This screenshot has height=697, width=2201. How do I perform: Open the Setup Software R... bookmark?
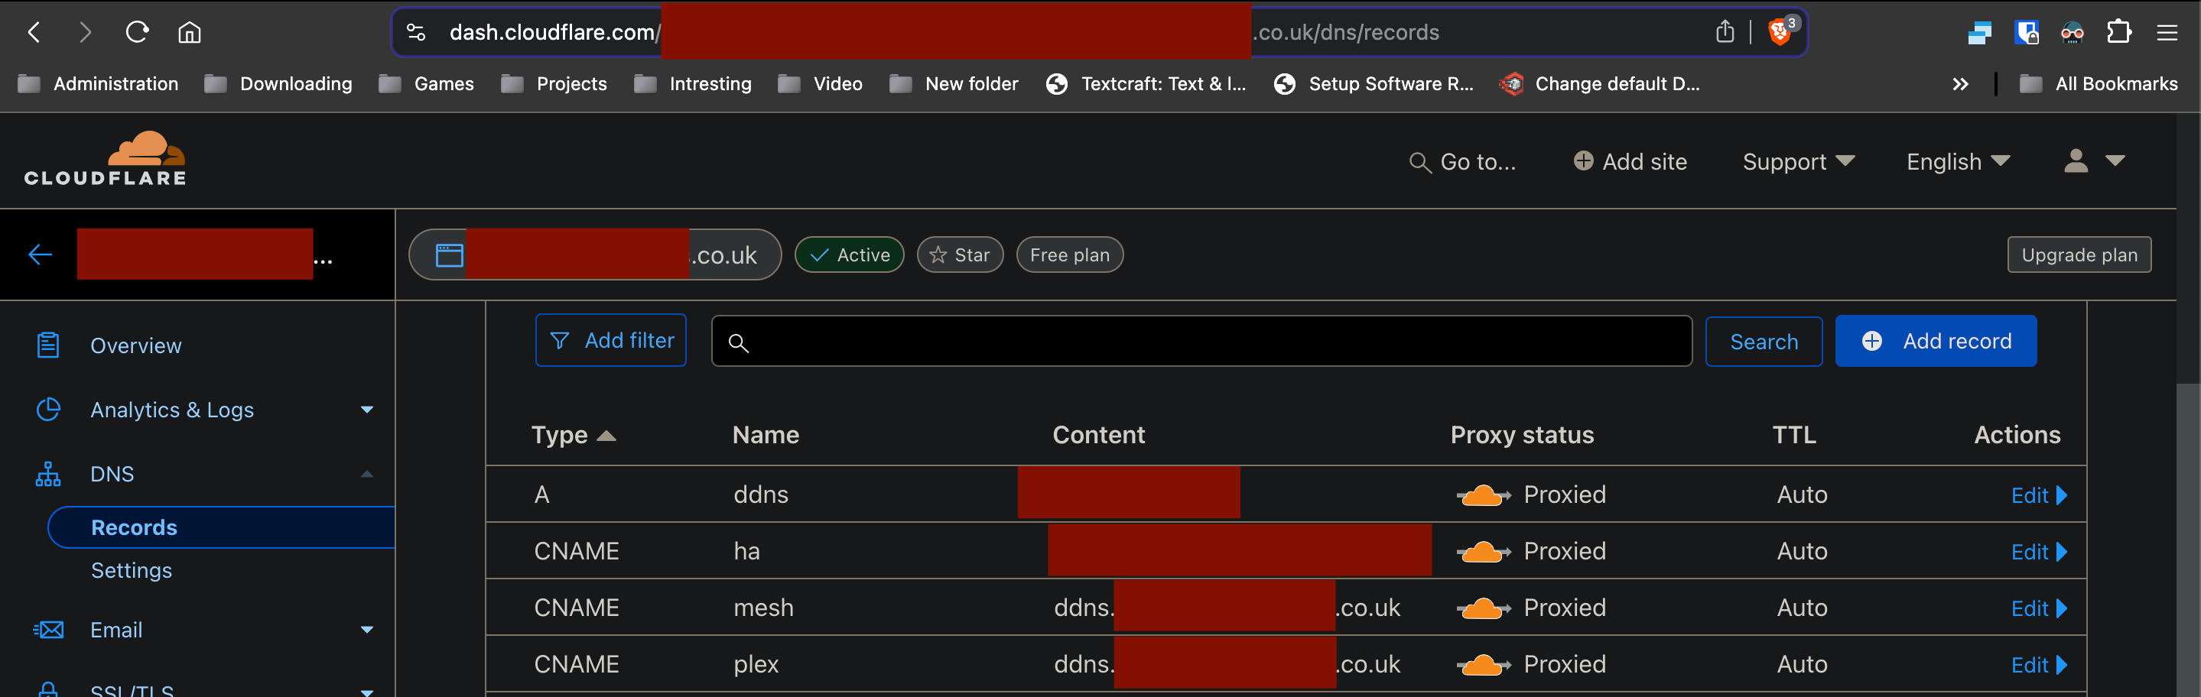coord(1374,84)
